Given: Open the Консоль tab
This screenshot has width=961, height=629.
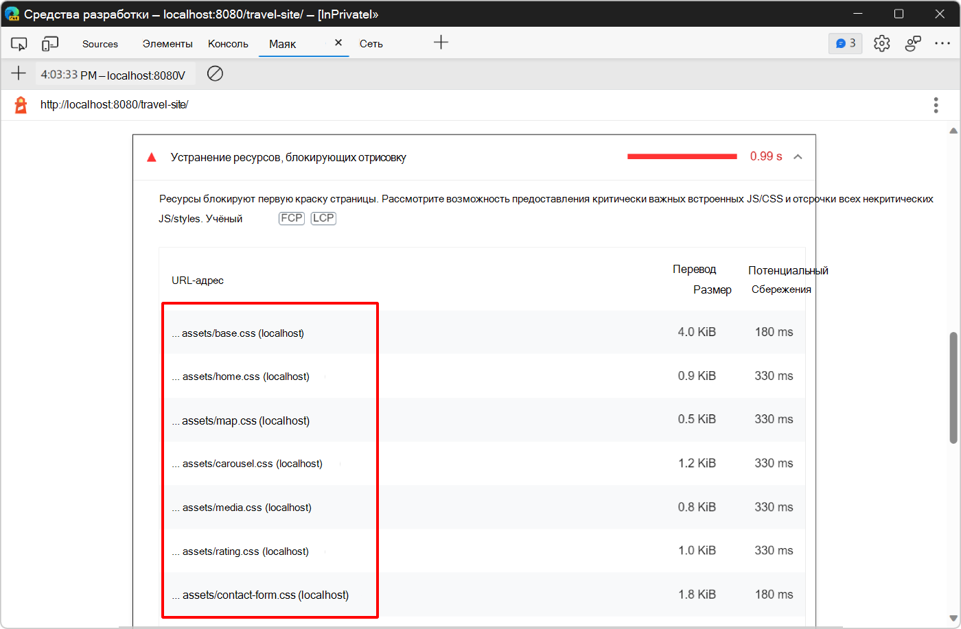Looking at the screenshot, I should [228, 44].
